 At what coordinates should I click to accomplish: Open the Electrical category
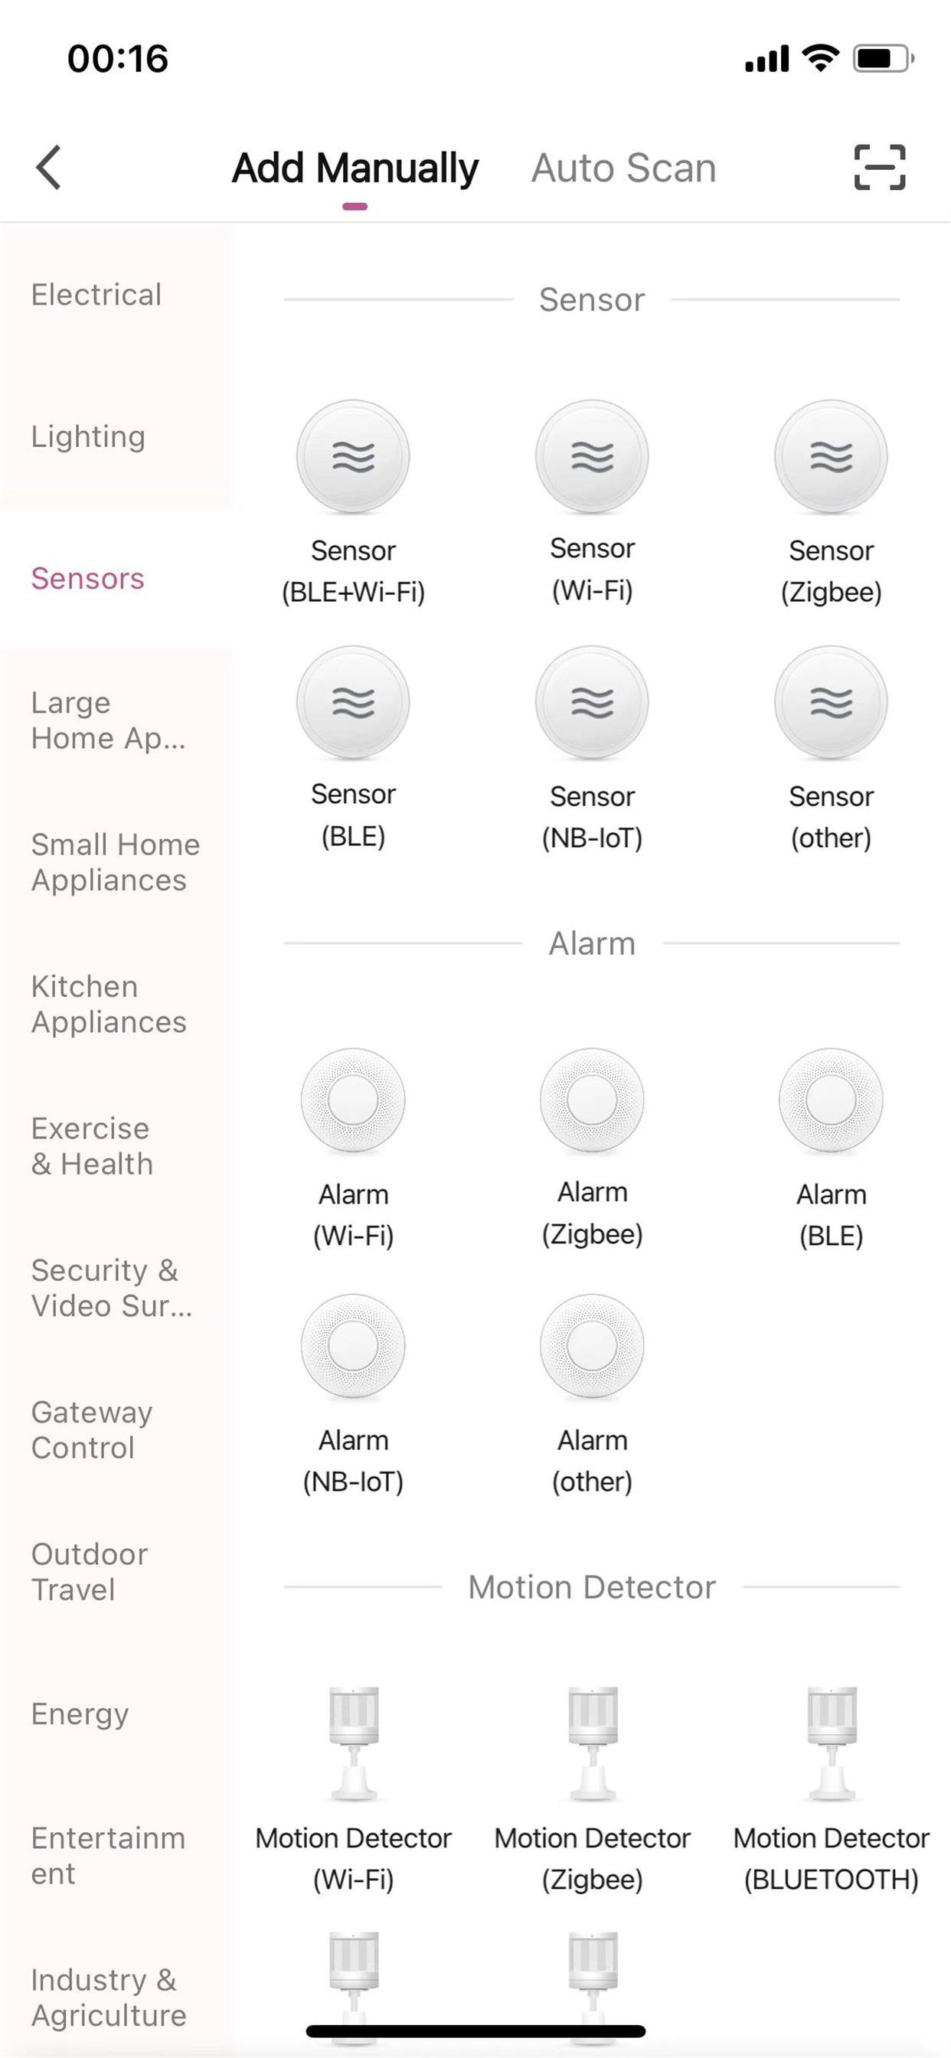coord(96,295)
